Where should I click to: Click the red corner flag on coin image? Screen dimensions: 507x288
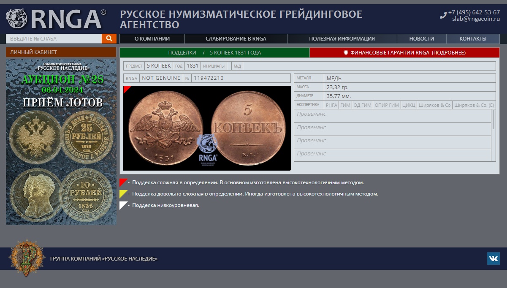126,89
